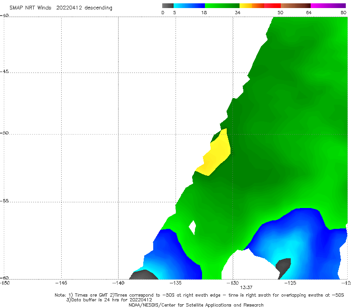The width and height of the screenshot is (351, 308).
Task: Click the longitude label '-140'
Action: point(118,283)
